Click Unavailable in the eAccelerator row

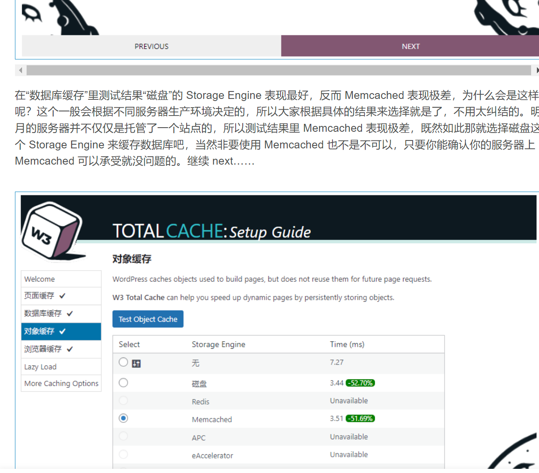[x=349, y=455]
